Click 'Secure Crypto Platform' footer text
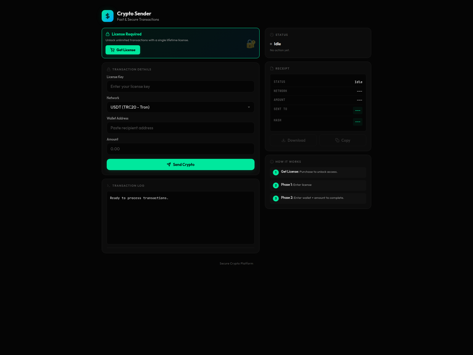The height and width of the screenshot is (355, 473). point(236,264)
